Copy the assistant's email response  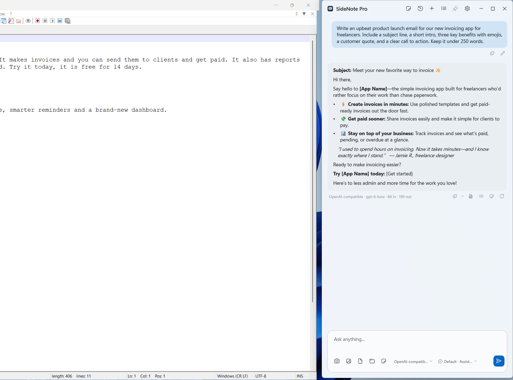click(x=455, y=196)
